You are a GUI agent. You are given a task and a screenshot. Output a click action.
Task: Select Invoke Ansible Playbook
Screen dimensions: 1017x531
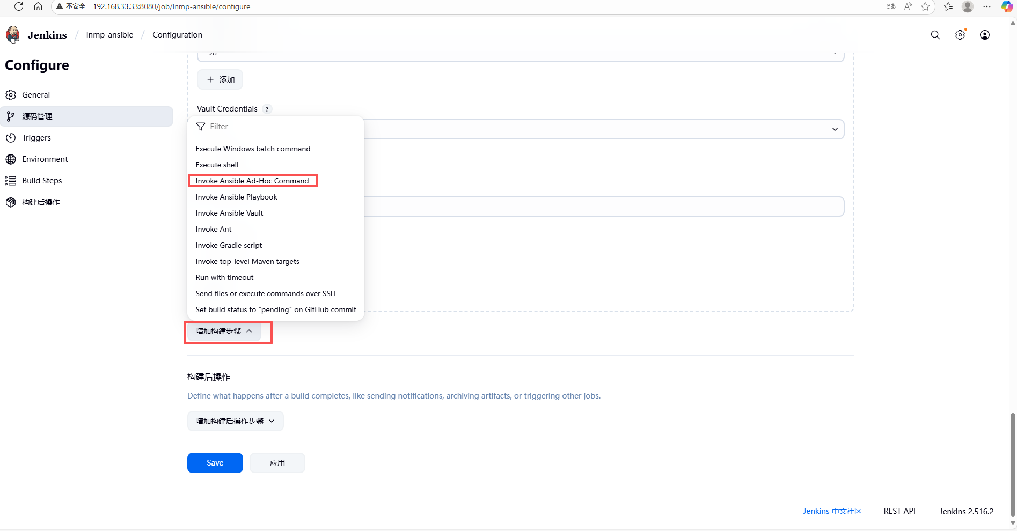(275, 197)
